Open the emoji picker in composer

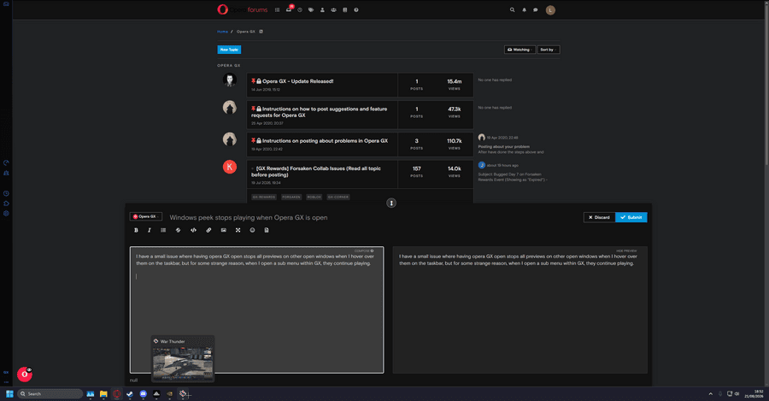coord(252,230)
